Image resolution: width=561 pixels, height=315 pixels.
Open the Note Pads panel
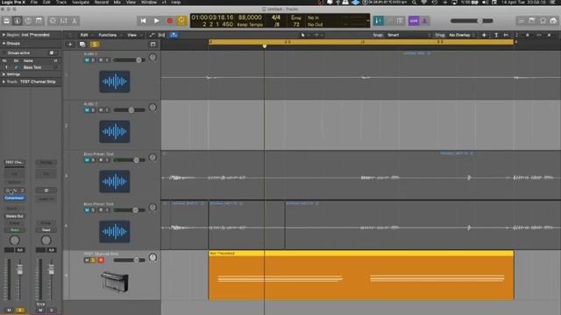click(532, 21)
